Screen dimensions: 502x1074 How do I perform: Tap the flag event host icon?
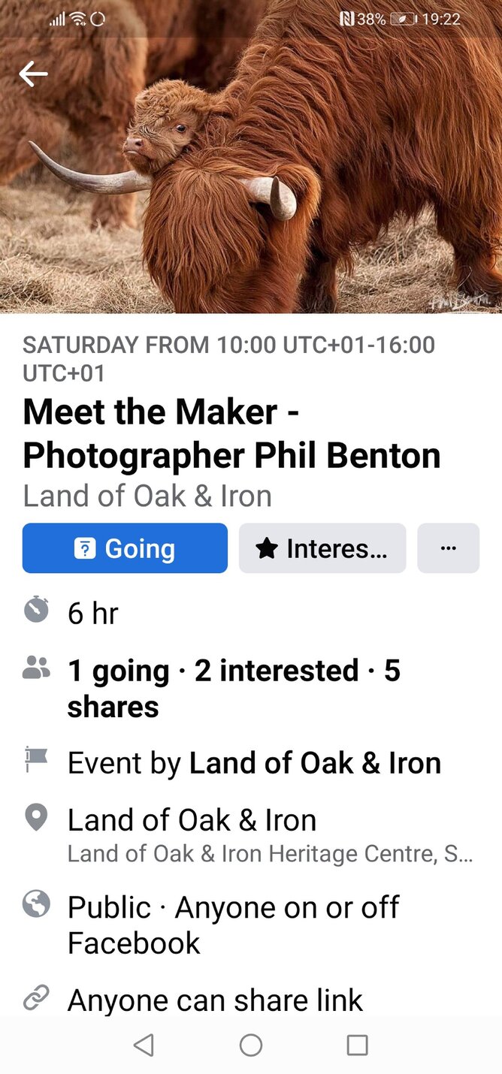click(36, 759)
